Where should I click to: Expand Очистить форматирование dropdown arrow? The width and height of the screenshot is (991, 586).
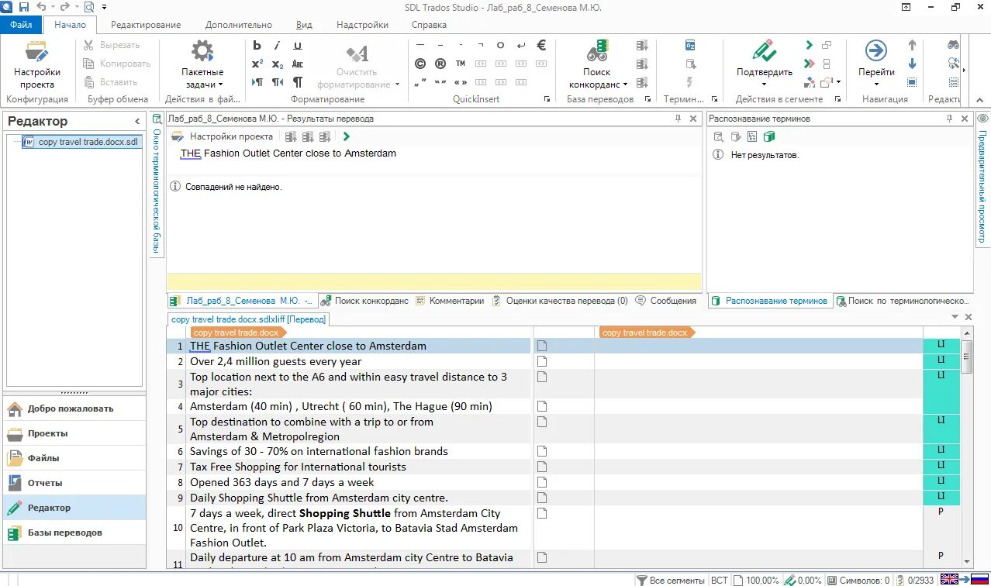pos(397,84)
